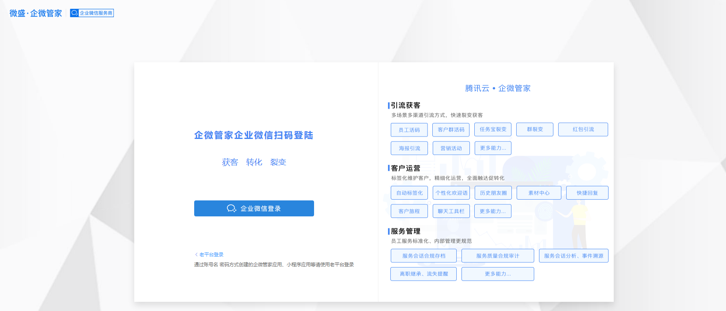The image size is (726, 311).
Task: Open 任务宝裂变 feature
Action: (493, 129)
